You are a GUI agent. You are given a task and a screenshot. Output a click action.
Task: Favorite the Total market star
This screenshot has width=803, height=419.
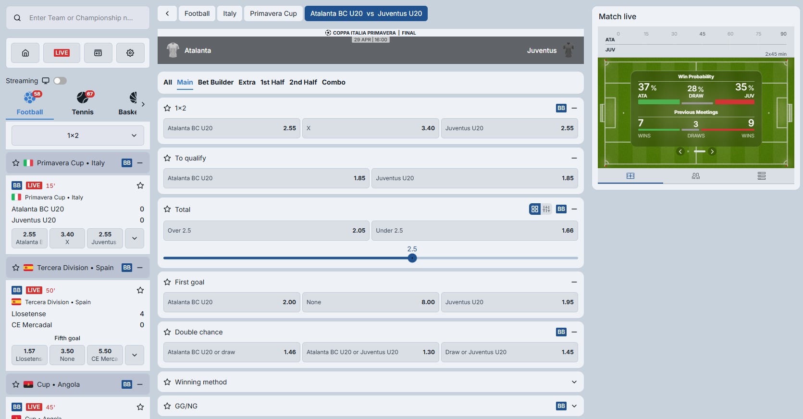pos(167,209)
